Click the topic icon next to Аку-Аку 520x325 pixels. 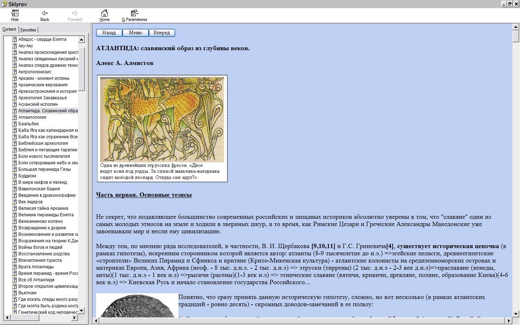point(14,46)
